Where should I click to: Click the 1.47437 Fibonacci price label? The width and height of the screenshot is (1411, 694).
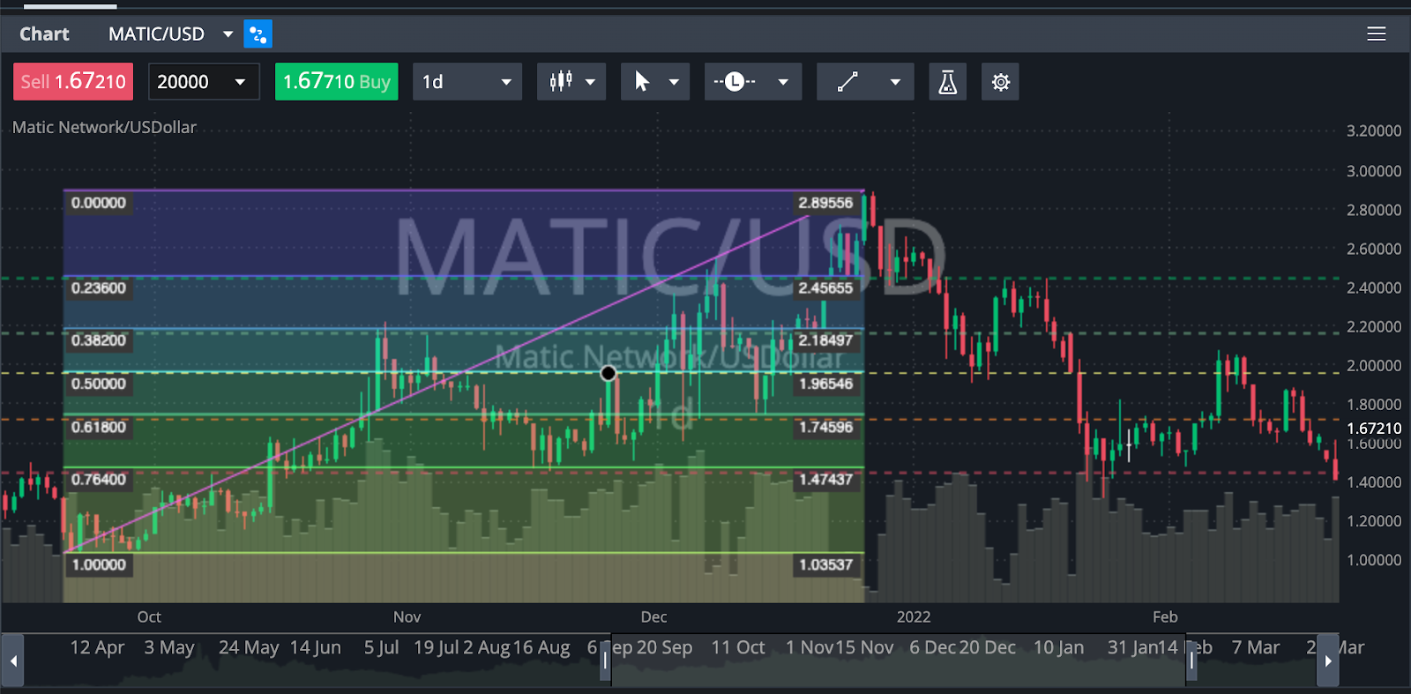coord(826,480)
